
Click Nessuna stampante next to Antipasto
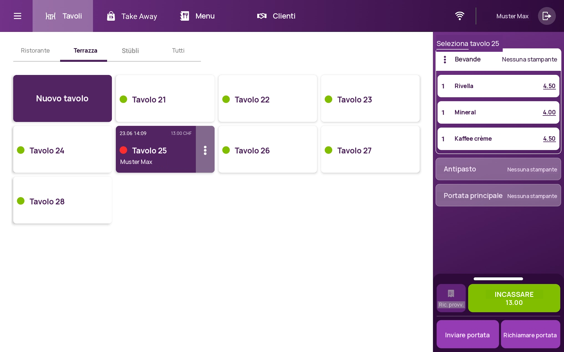(532, 169)
